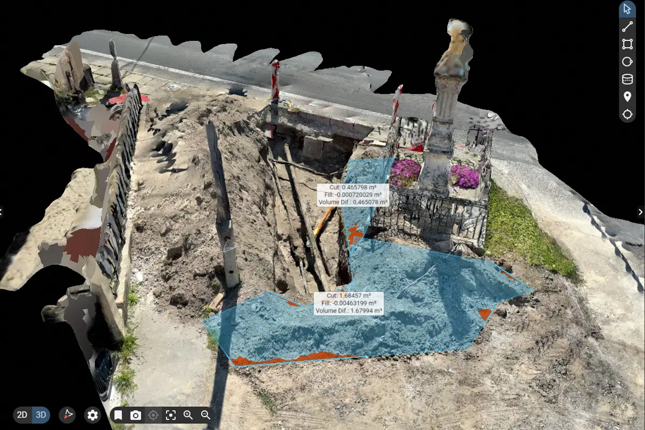Image resolution: width=645 pixels, height=430 pixels.
Task: Toggle the GPS locate target button
Action: (153, 415)
